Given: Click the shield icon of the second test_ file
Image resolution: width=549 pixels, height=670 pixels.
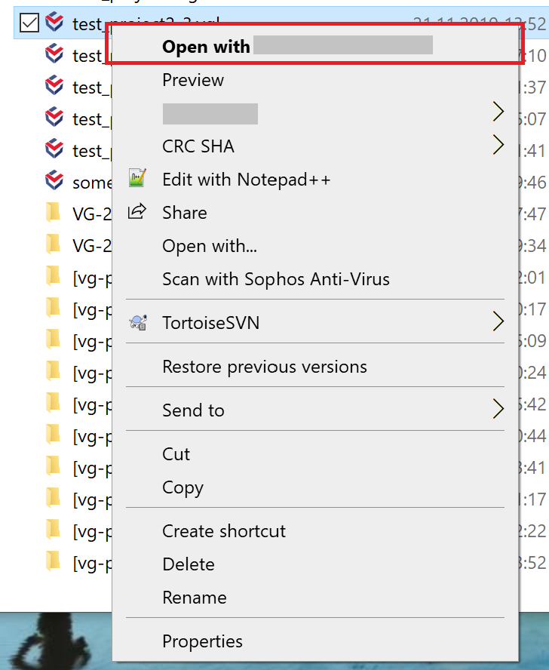Looking at the screenshot, I should pyautogui.click(x=53, y=54).
